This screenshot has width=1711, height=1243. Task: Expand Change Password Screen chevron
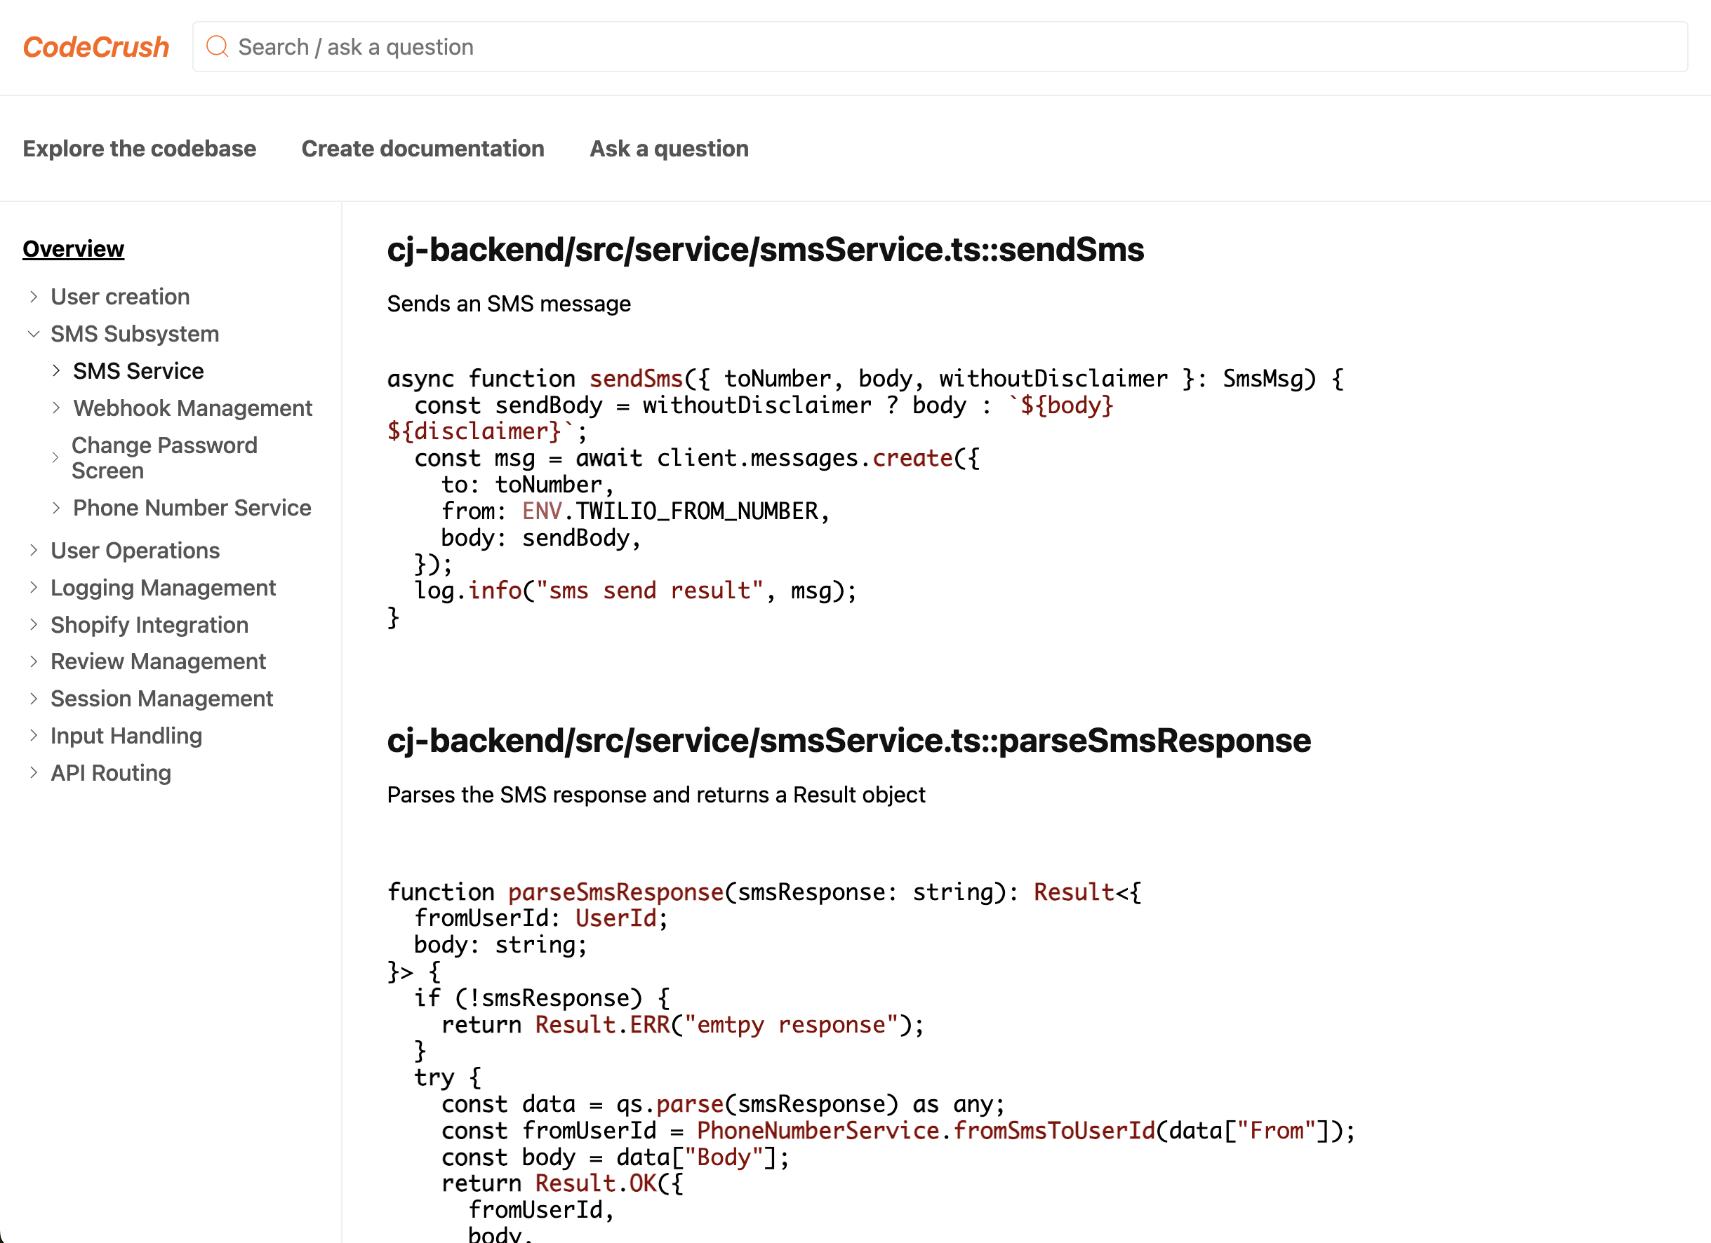click(55, 458)
